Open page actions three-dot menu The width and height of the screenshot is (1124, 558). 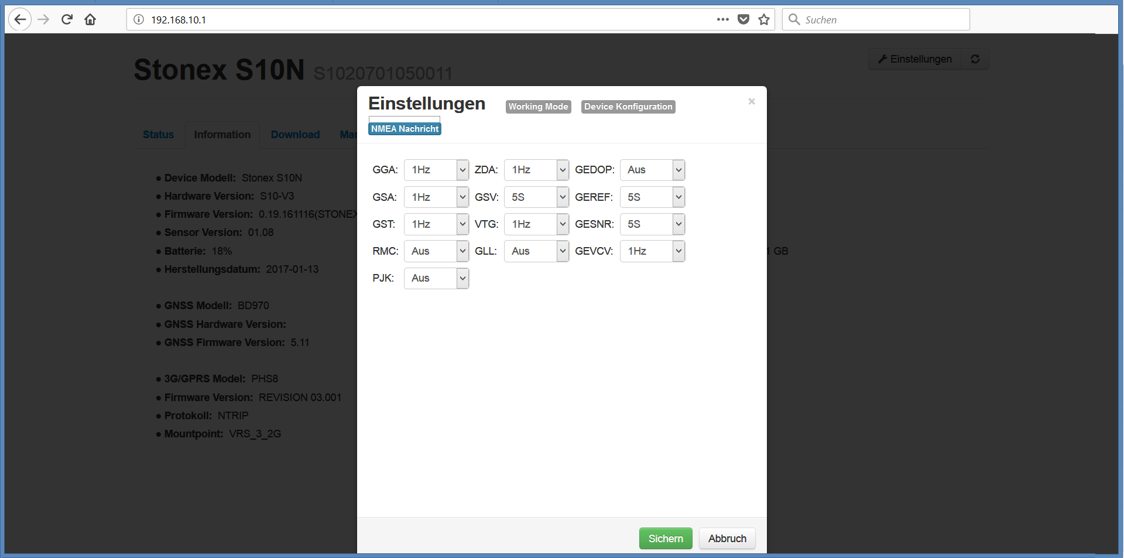click(723, 19)
